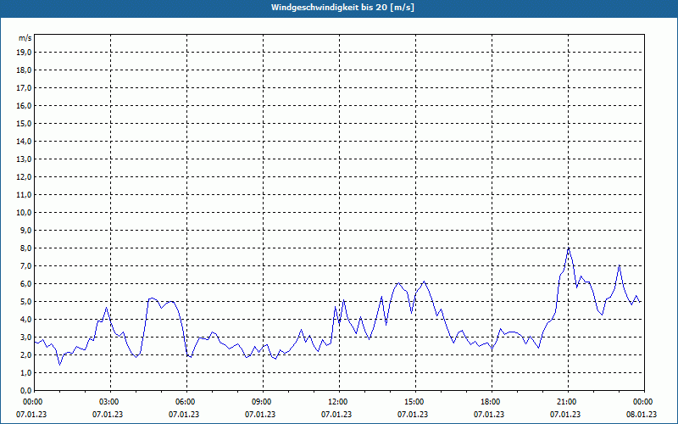Select the "2,0" y-axis label
This screenshot has width=678, height=424.
[26, 354]
